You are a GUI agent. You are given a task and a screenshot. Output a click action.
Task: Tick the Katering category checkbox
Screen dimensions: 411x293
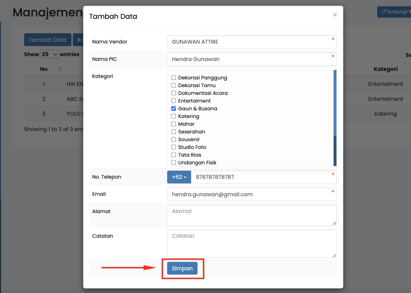click(x=174, y=116)
